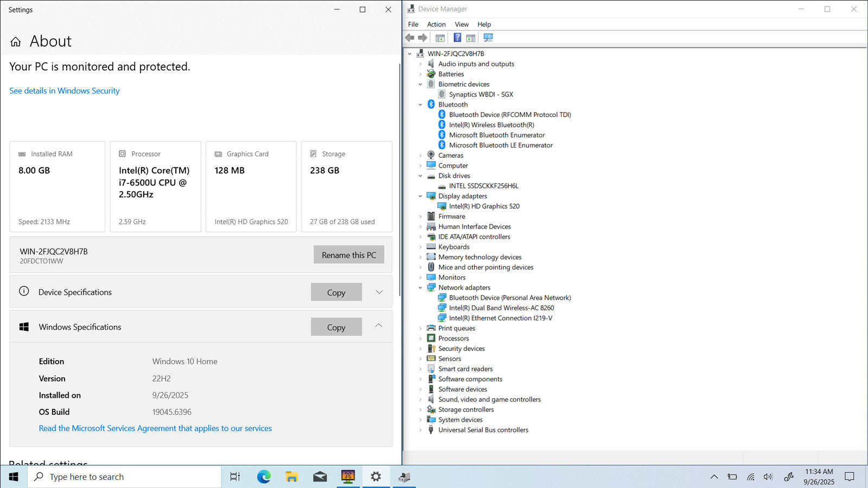Click the Settings window vertical scrollbar
The image size is (868, 488).
click(x=400, y=179)
